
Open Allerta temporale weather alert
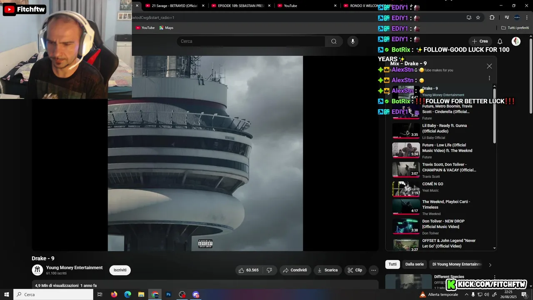pos(439,295)
